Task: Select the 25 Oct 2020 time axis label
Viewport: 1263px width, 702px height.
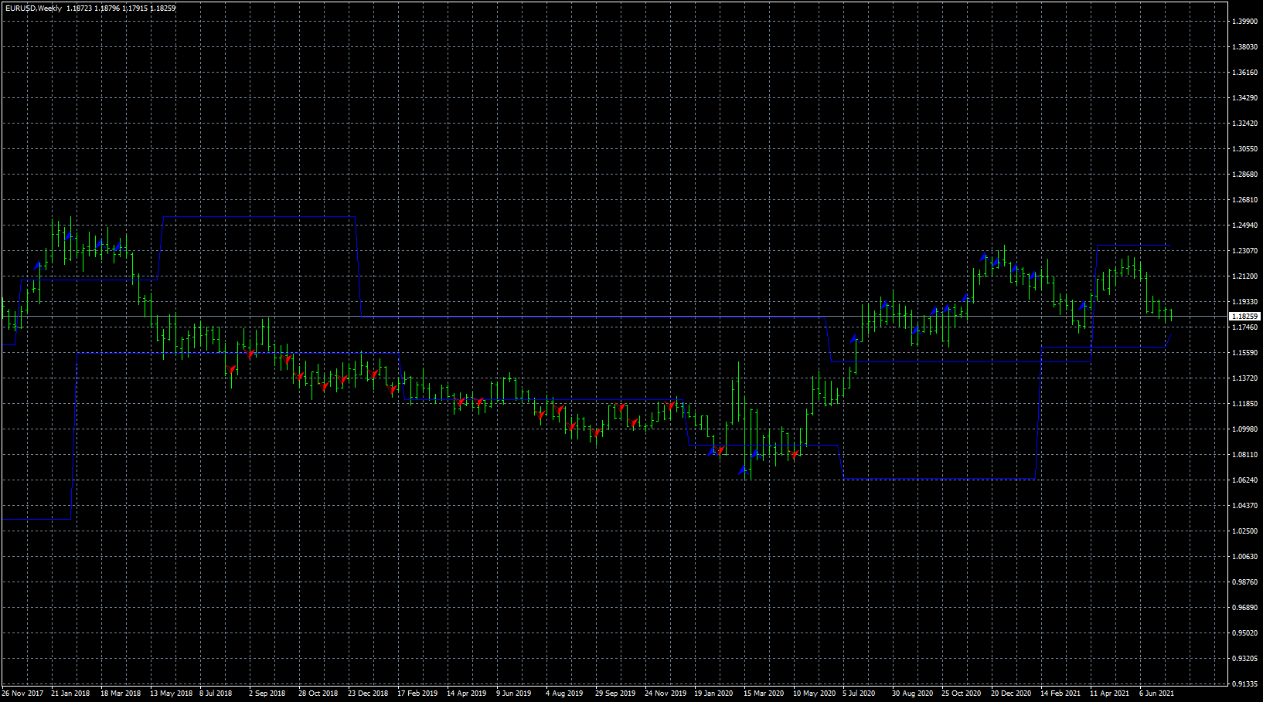Action: (x=961, y=694)
